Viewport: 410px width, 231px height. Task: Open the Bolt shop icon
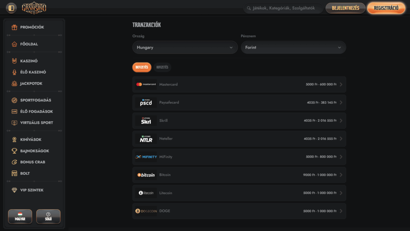14,173
